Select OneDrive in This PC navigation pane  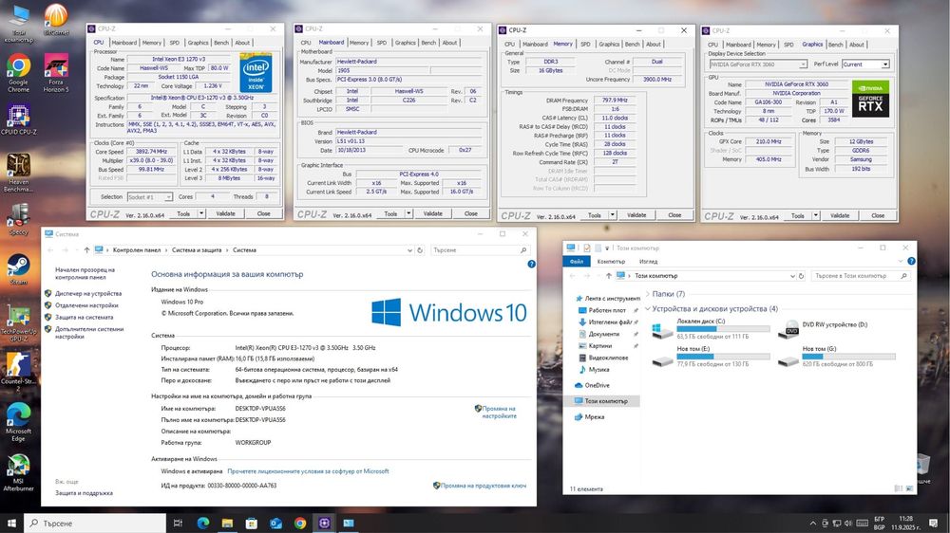[x=597, y=385]
